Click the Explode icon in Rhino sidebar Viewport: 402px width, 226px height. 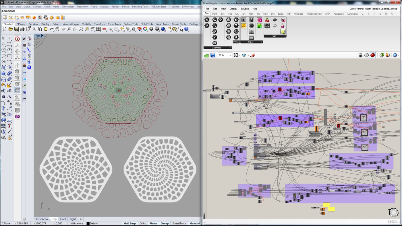pyautogui.click(x=9, y=85)
